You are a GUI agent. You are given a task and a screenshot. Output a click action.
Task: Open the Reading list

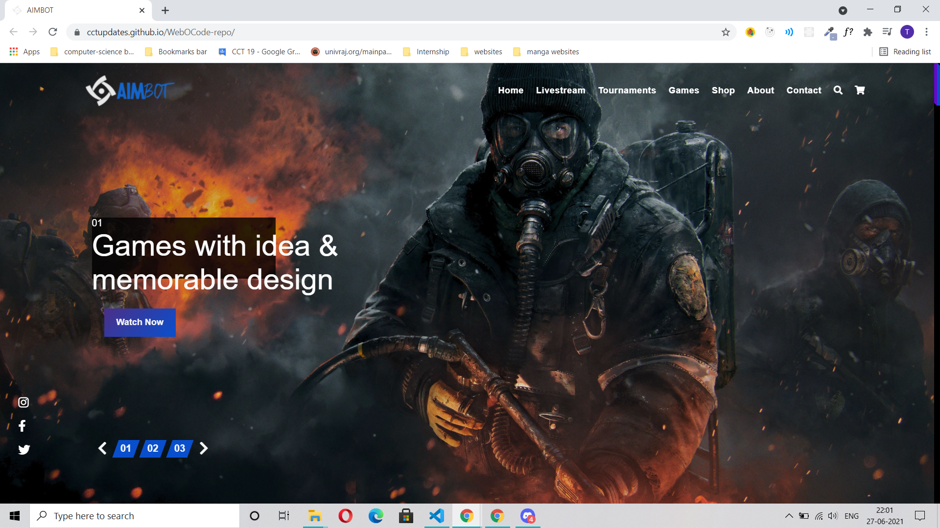tap(905, 52)
